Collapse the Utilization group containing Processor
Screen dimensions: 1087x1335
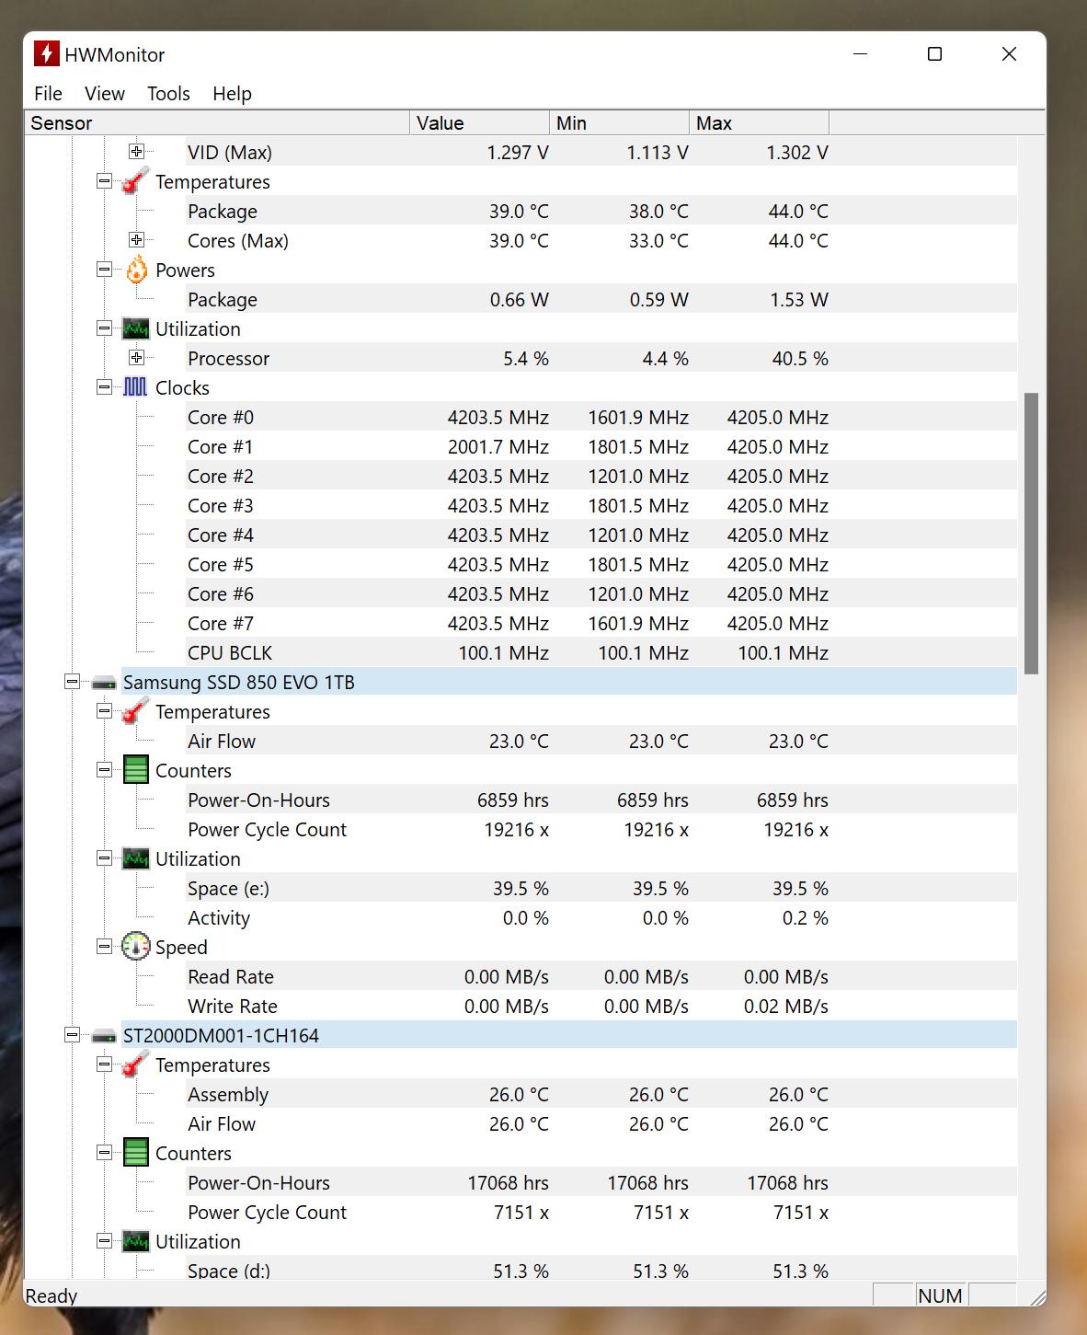tap(104, 328)
